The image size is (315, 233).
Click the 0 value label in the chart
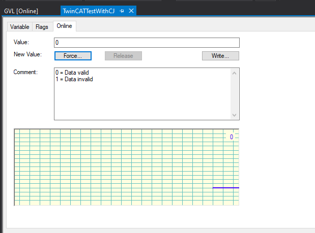(232, 137)
